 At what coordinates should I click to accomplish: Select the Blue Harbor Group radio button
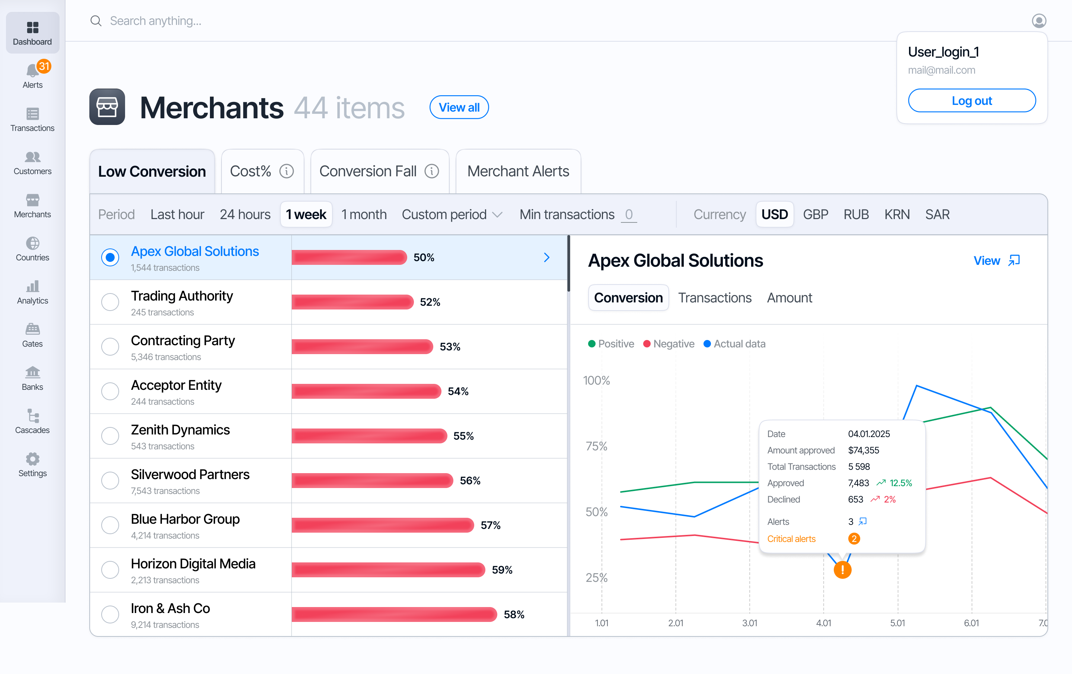(110, 525)
